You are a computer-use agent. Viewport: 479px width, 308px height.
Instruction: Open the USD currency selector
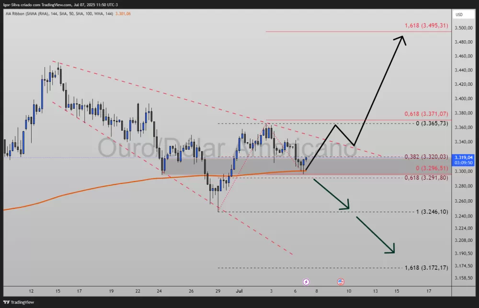459,15
